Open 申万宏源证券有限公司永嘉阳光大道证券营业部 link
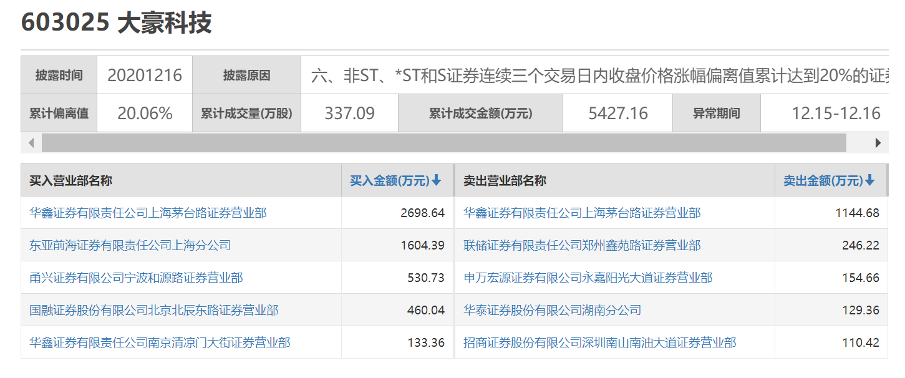This screenshot has width=905, height=378. point(588,278)
